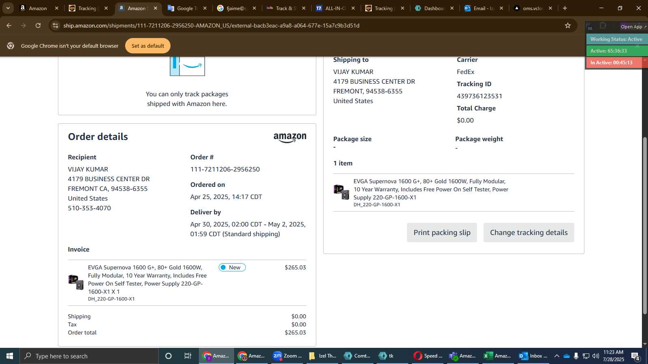The width and height of the screenshot is (648, 364).
Task: Close the Google Translate tab
Action: tap(205, 8)
